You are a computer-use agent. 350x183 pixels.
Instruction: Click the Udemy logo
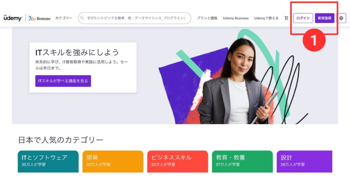(x=13, y=18)
